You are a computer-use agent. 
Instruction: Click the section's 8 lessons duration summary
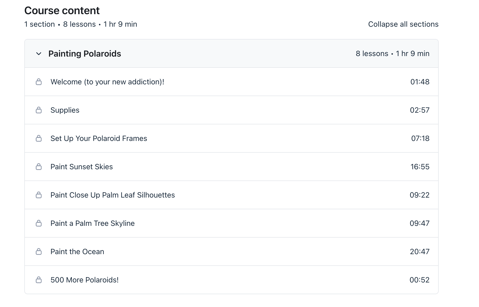(x=392, y=54)
